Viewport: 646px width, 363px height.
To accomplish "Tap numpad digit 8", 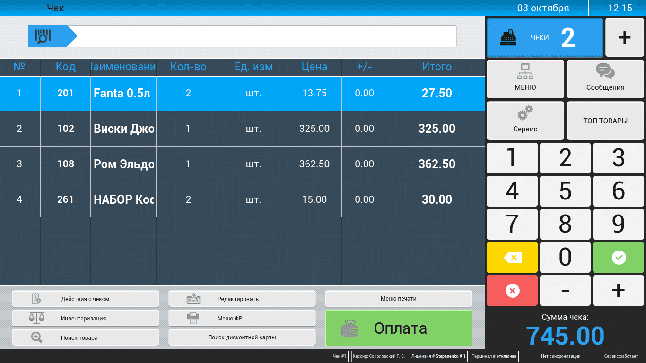I will pos(565,225).
